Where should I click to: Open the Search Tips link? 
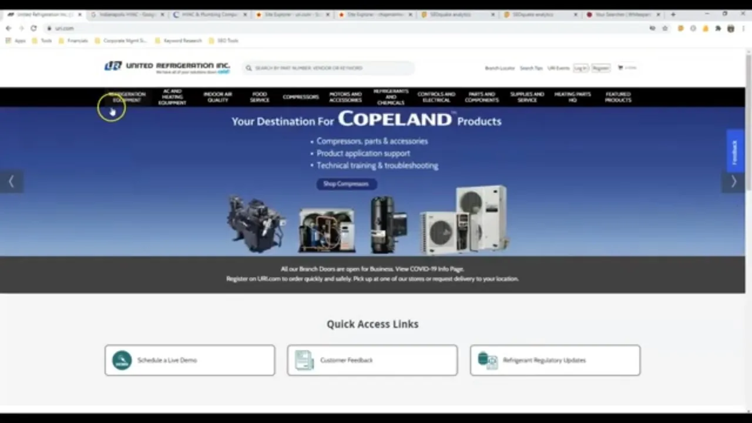531,68
